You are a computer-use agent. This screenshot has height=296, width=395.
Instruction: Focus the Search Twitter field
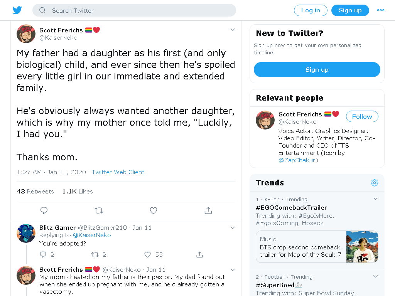[x=134, y=10]
